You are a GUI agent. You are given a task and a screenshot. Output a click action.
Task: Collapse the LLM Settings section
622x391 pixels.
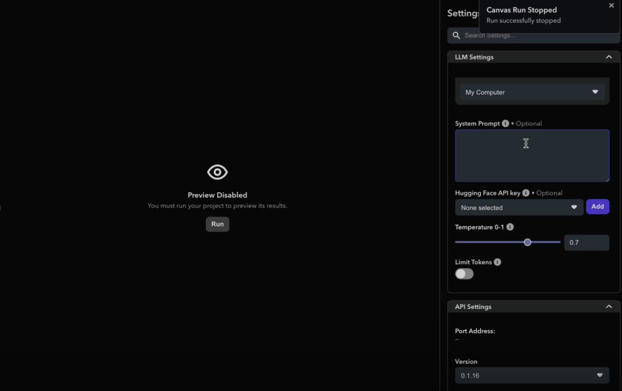[609, 57]
